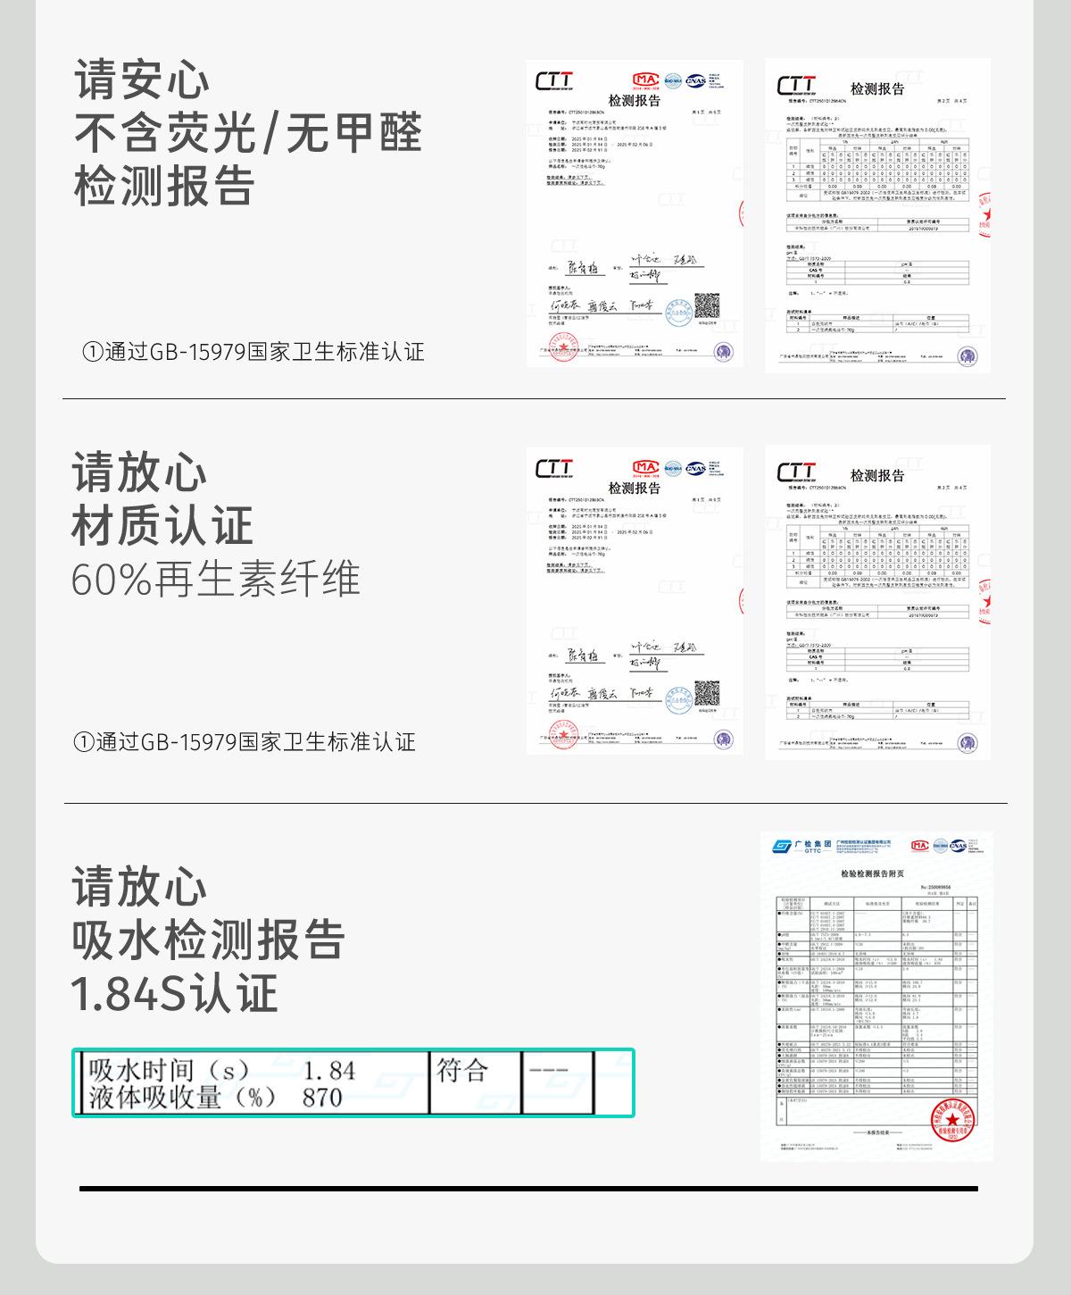Click the CTT logo on the 材质认证 second page report

795,472
